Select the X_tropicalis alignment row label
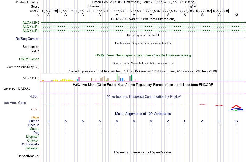246x162 pixels. pos(31,144)
